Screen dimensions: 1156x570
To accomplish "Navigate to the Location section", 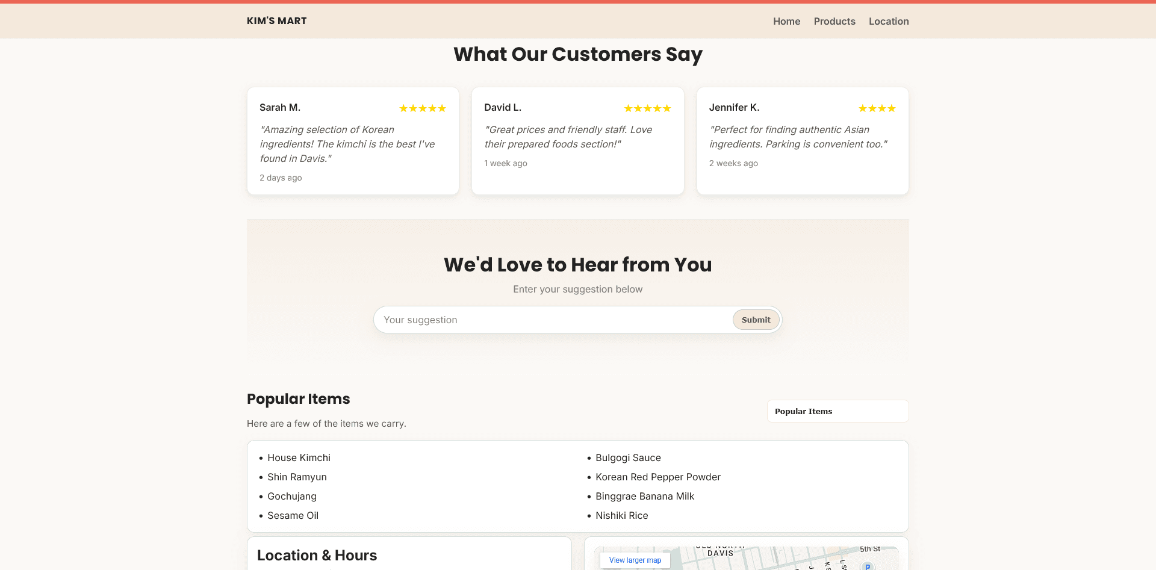I will [888, 21].
